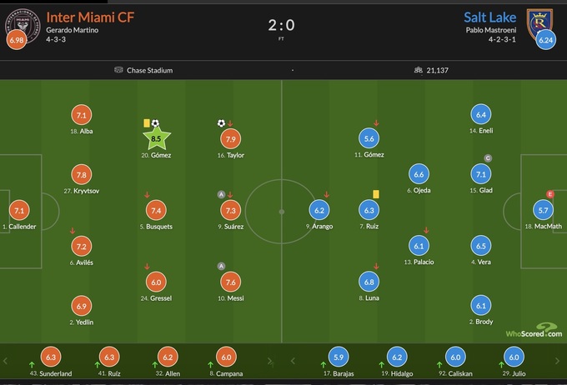
Task: Select Gómez's green star rating 8.5
Action: tap(155, 138)
